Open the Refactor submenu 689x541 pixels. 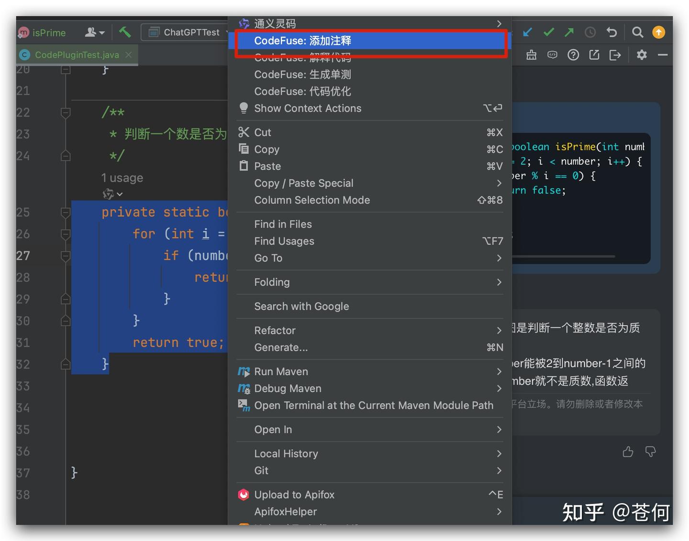[370, 331]
